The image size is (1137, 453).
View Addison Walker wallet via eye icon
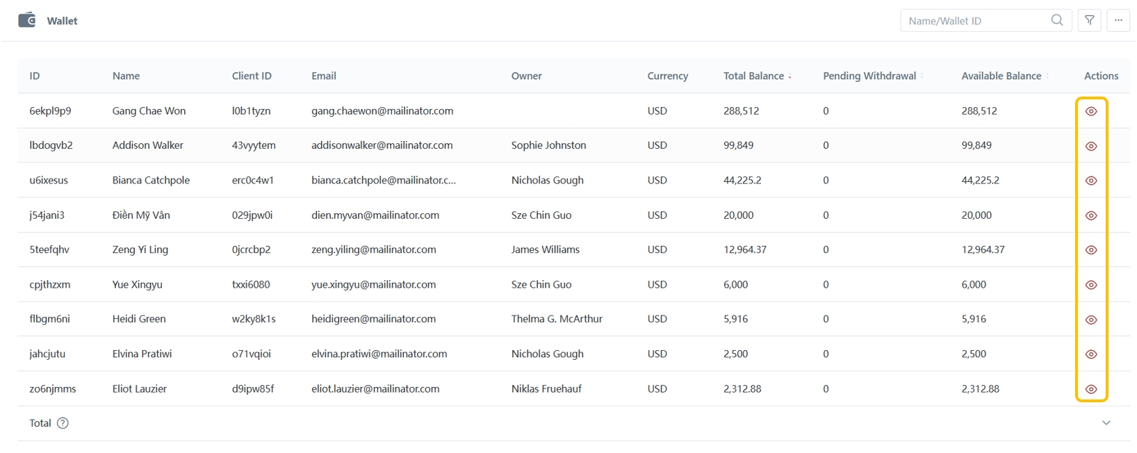click(x=1090, y=146)
